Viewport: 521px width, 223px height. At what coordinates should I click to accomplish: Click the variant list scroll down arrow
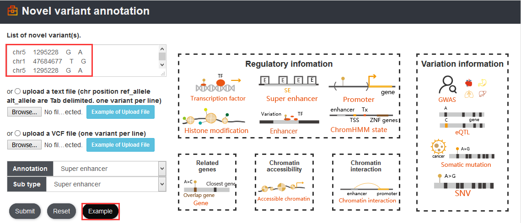click(x=162, y=65)
